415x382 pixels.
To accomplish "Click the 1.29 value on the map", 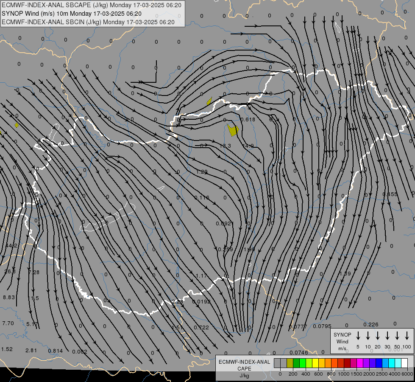I will (x=202, y=172).
